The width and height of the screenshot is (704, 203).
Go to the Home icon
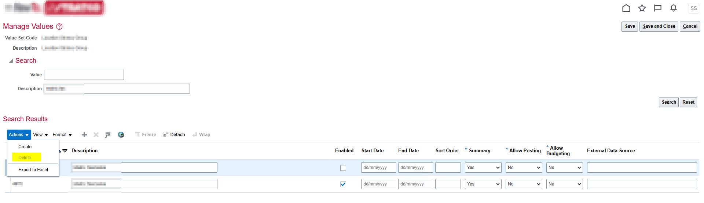pos(626,8)
